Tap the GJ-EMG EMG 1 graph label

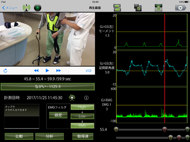click(107, 104)
